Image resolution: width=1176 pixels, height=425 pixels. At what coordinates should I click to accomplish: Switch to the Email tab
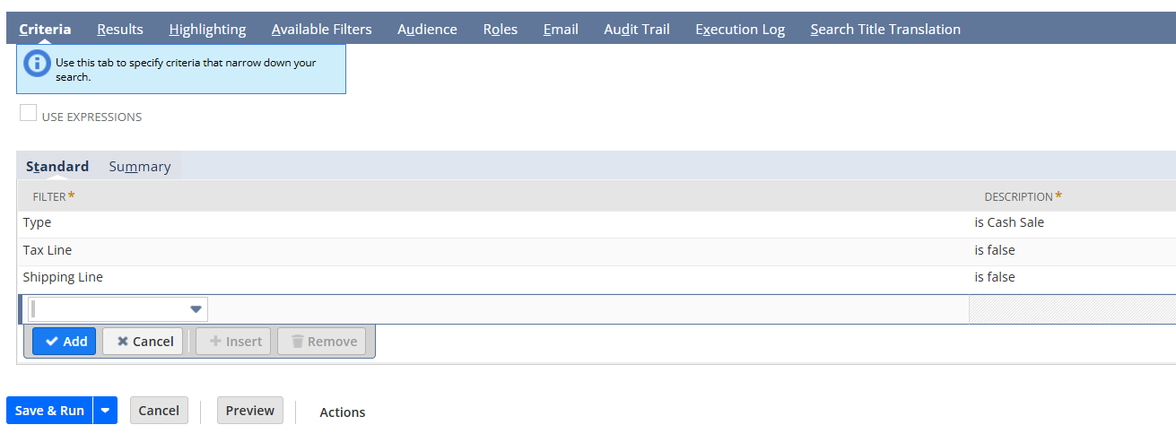(561, 30)
